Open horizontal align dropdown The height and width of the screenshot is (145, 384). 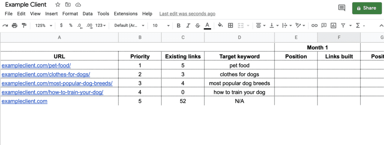pos(261,25)
